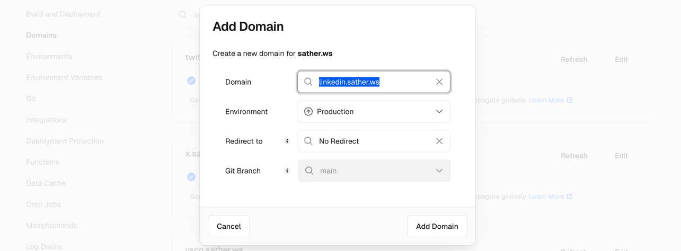The height and width of the screenshot is (251, 681).
Task: Expand the Git Branch dropdown chevron
Action: tap(439, 171)
